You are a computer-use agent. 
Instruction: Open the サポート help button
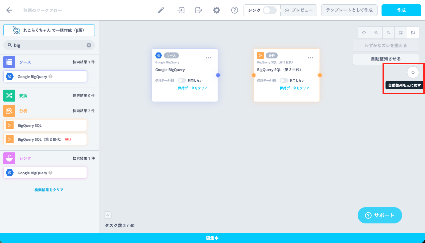tap(380, 215)
